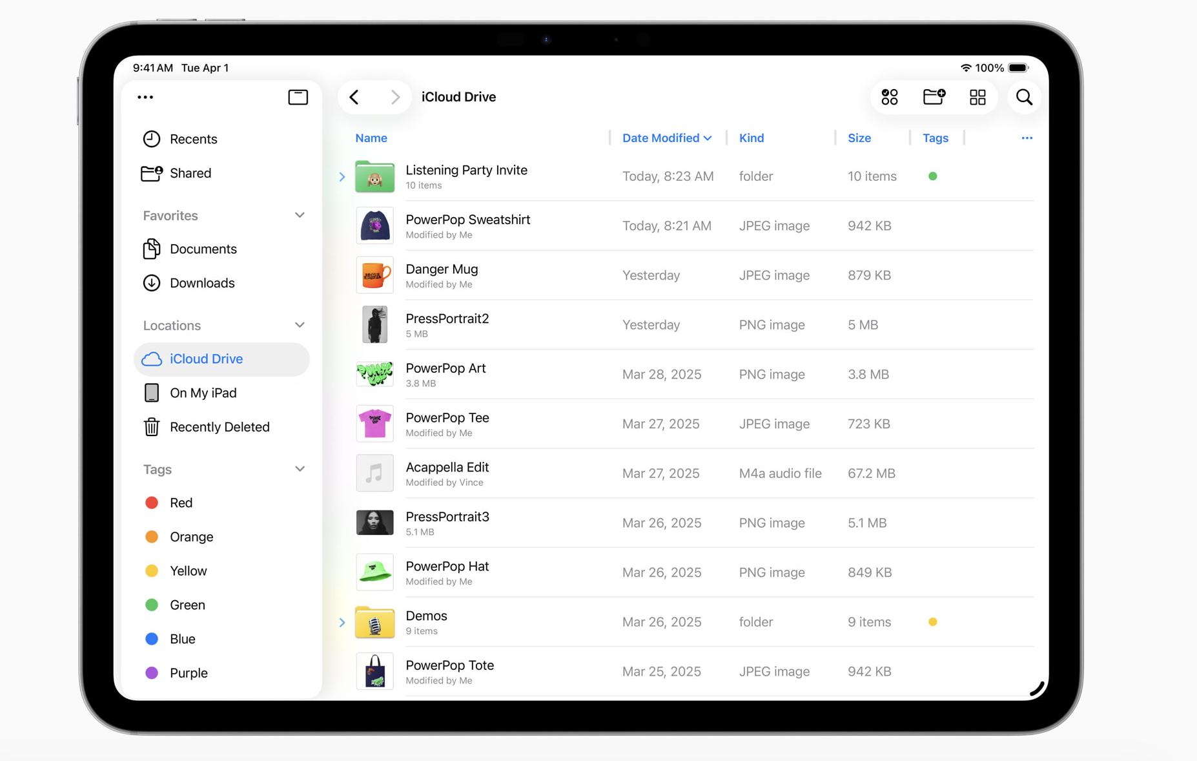Collapse the Locations section

[300, 325]
